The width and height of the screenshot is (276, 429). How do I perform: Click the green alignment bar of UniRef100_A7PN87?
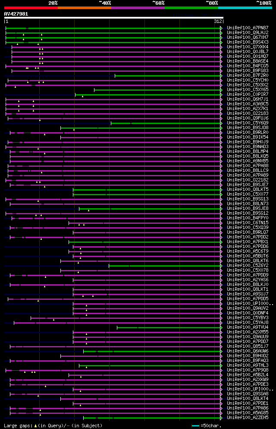[x=113, y=28]
